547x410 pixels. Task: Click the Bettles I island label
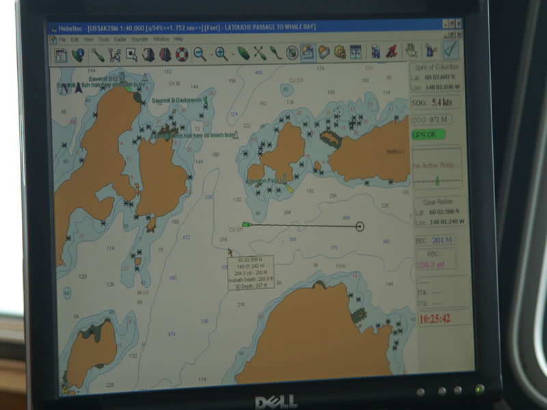(x=395, y=152)
